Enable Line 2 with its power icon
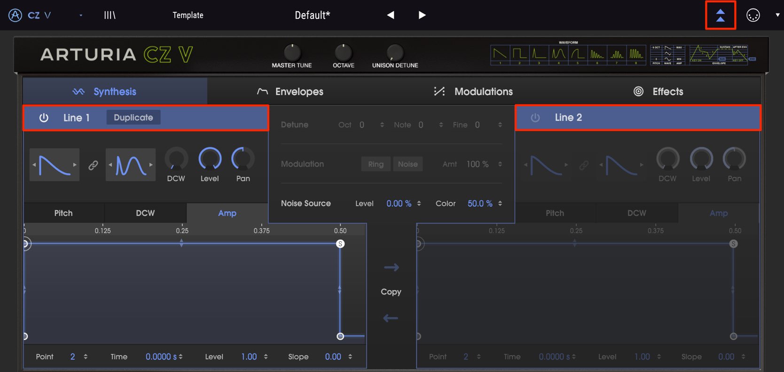The image size is (784, 372). (535, 117)
